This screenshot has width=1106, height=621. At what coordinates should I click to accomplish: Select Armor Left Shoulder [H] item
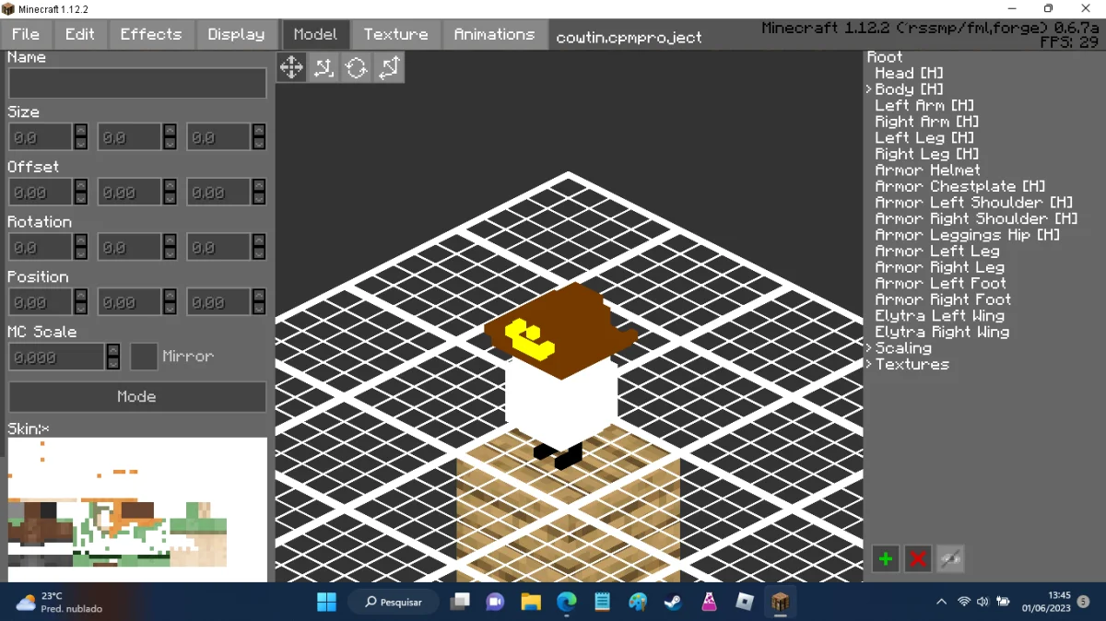point(974,203)
